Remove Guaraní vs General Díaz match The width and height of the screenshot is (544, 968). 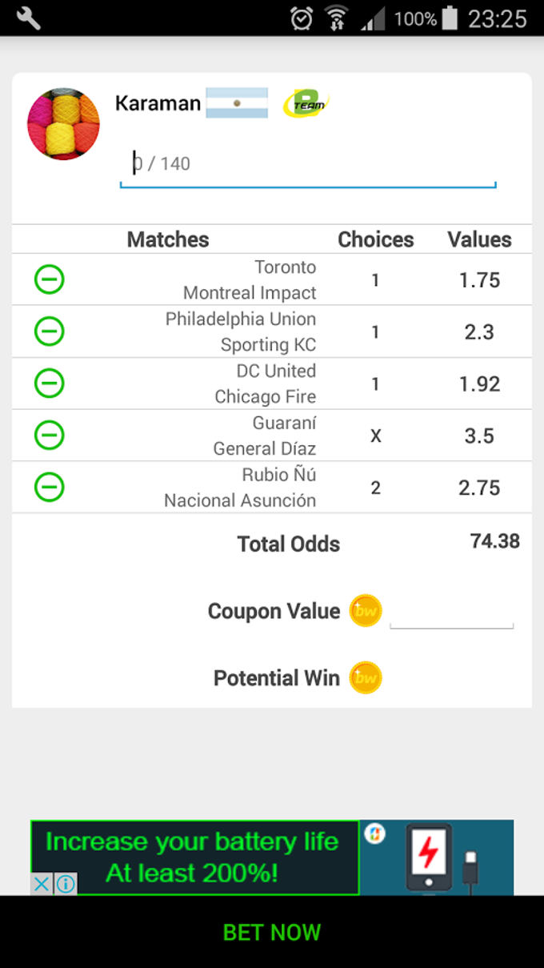(x=49, y=435)
